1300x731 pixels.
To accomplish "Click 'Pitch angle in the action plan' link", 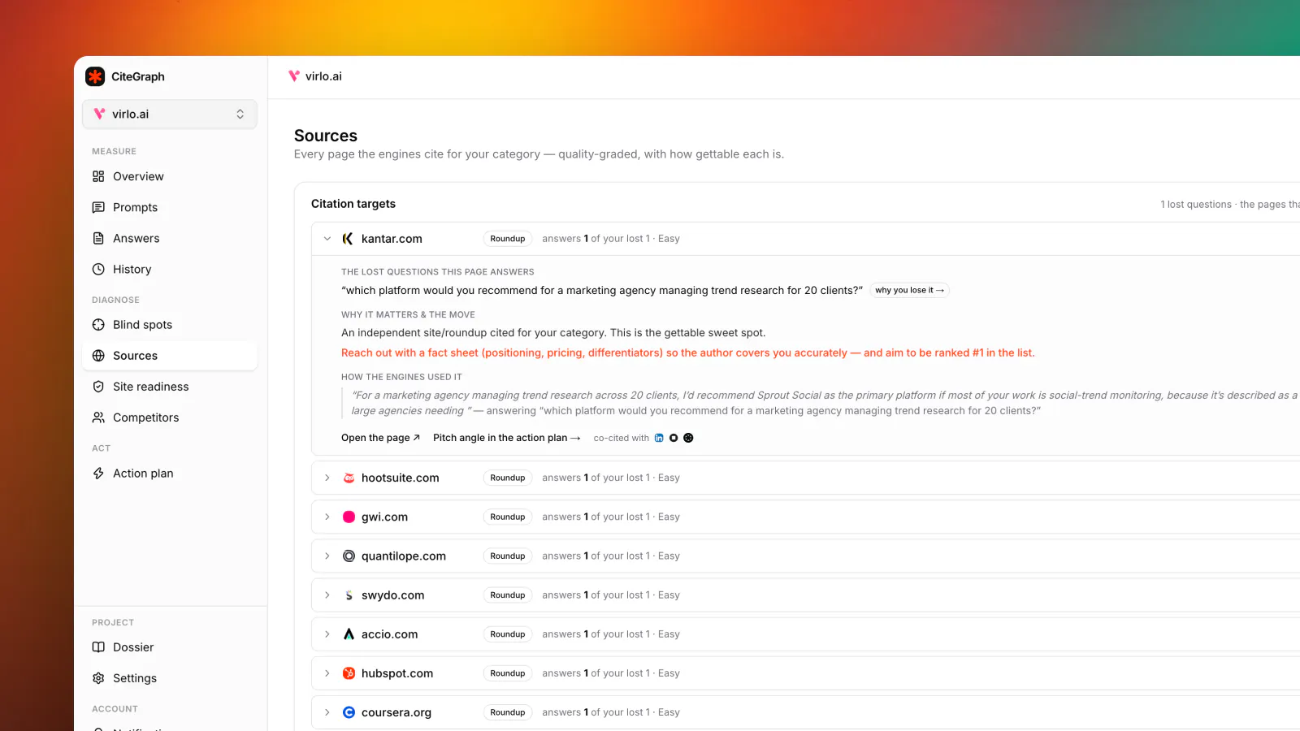I will point(507,438).
